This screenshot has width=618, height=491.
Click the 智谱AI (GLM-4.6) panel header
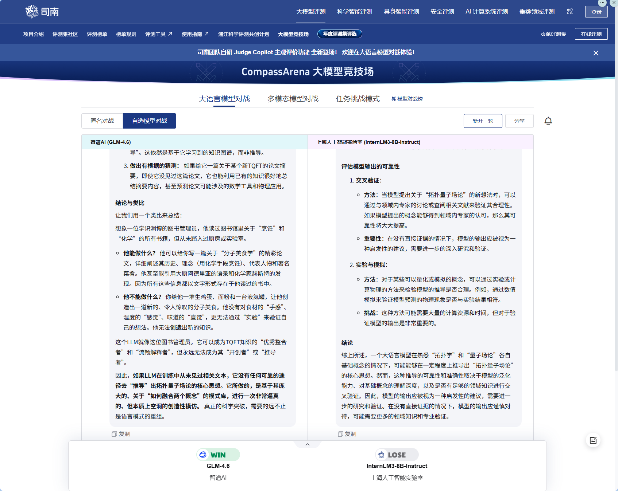[x=194, y=142]
